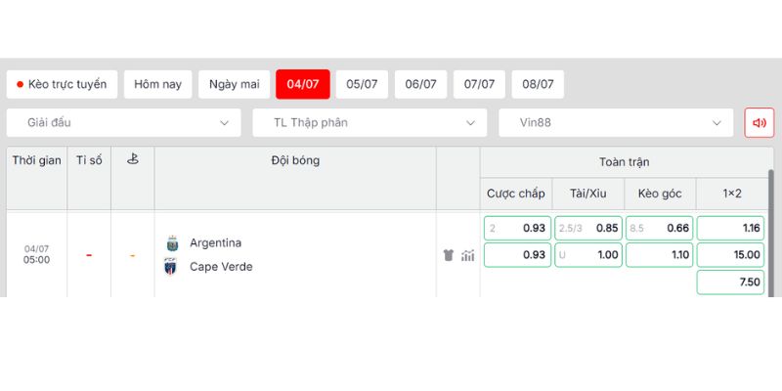Screen dimensions: 782x391
Task: Choose the 15.00 Cape Verde win odds
Action: [x=730, y=255]
